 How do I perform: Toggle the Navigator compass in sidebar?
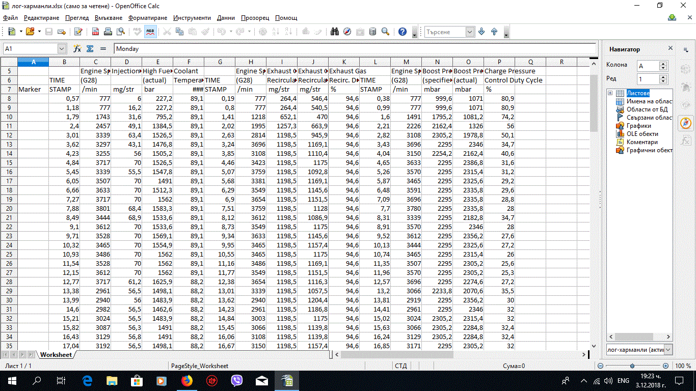pos(686,123)
